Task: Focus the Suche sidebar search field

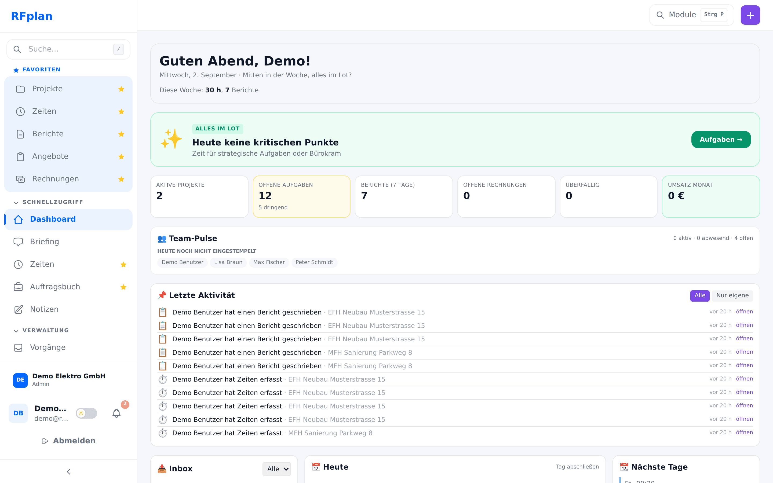Action: 68,49
